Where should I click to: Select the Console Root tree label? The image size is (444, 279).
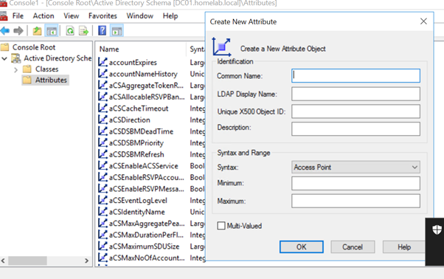pos(34,47)
